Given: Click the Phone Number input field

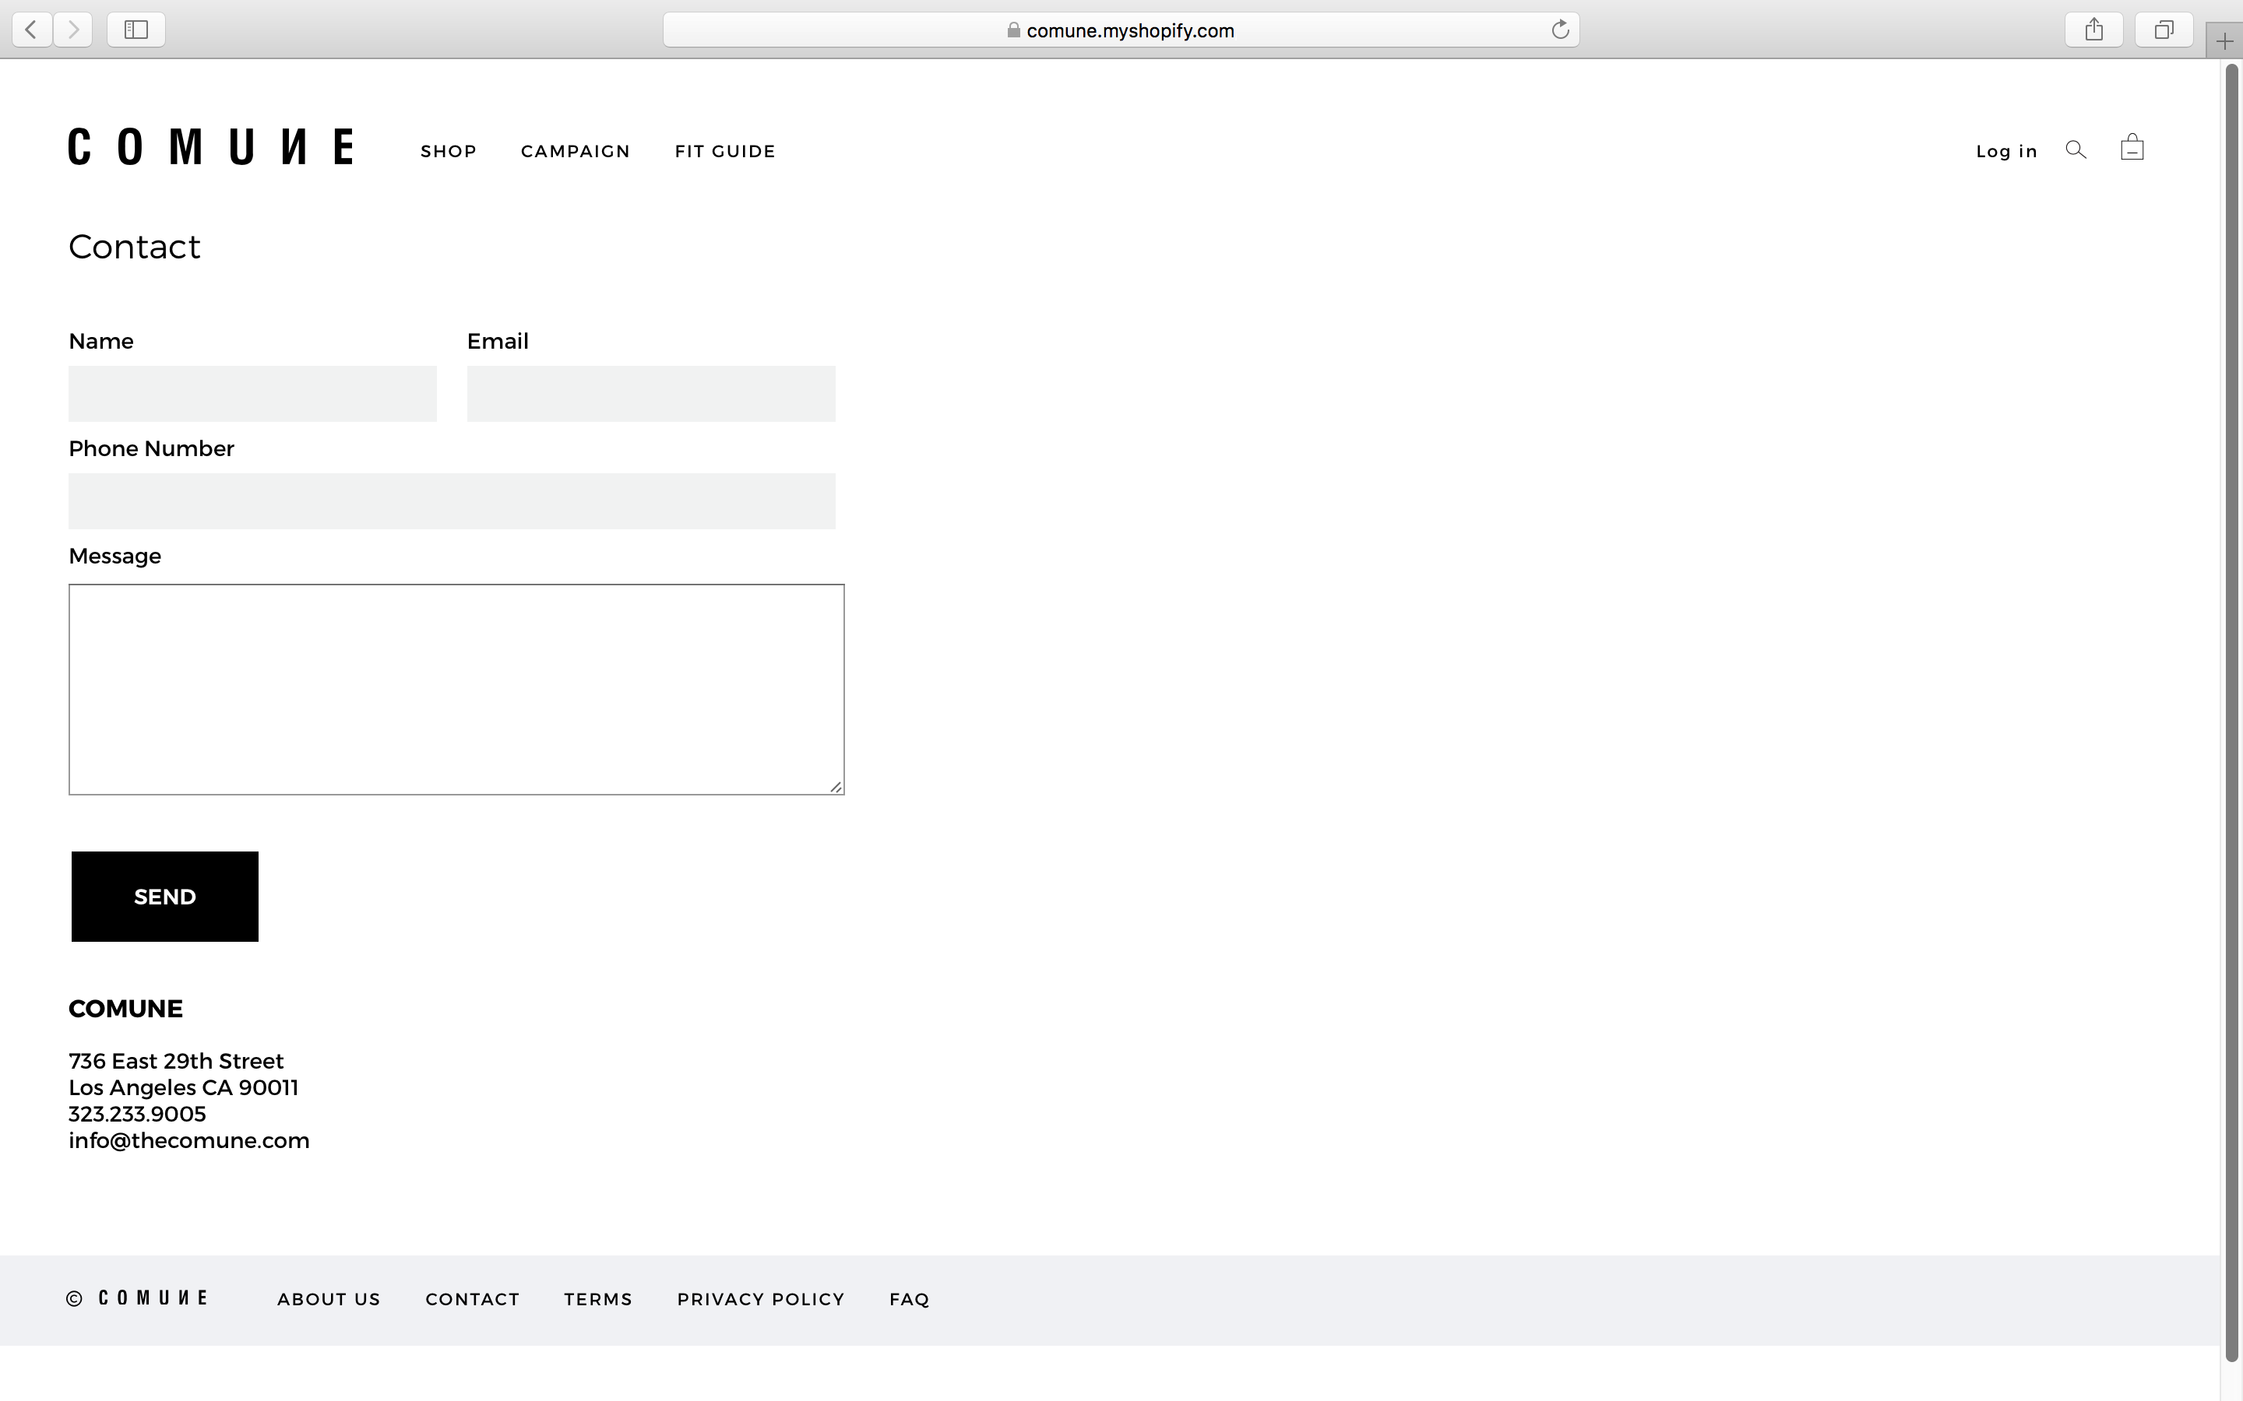Looking at the screenshot, I should [452, 501].
